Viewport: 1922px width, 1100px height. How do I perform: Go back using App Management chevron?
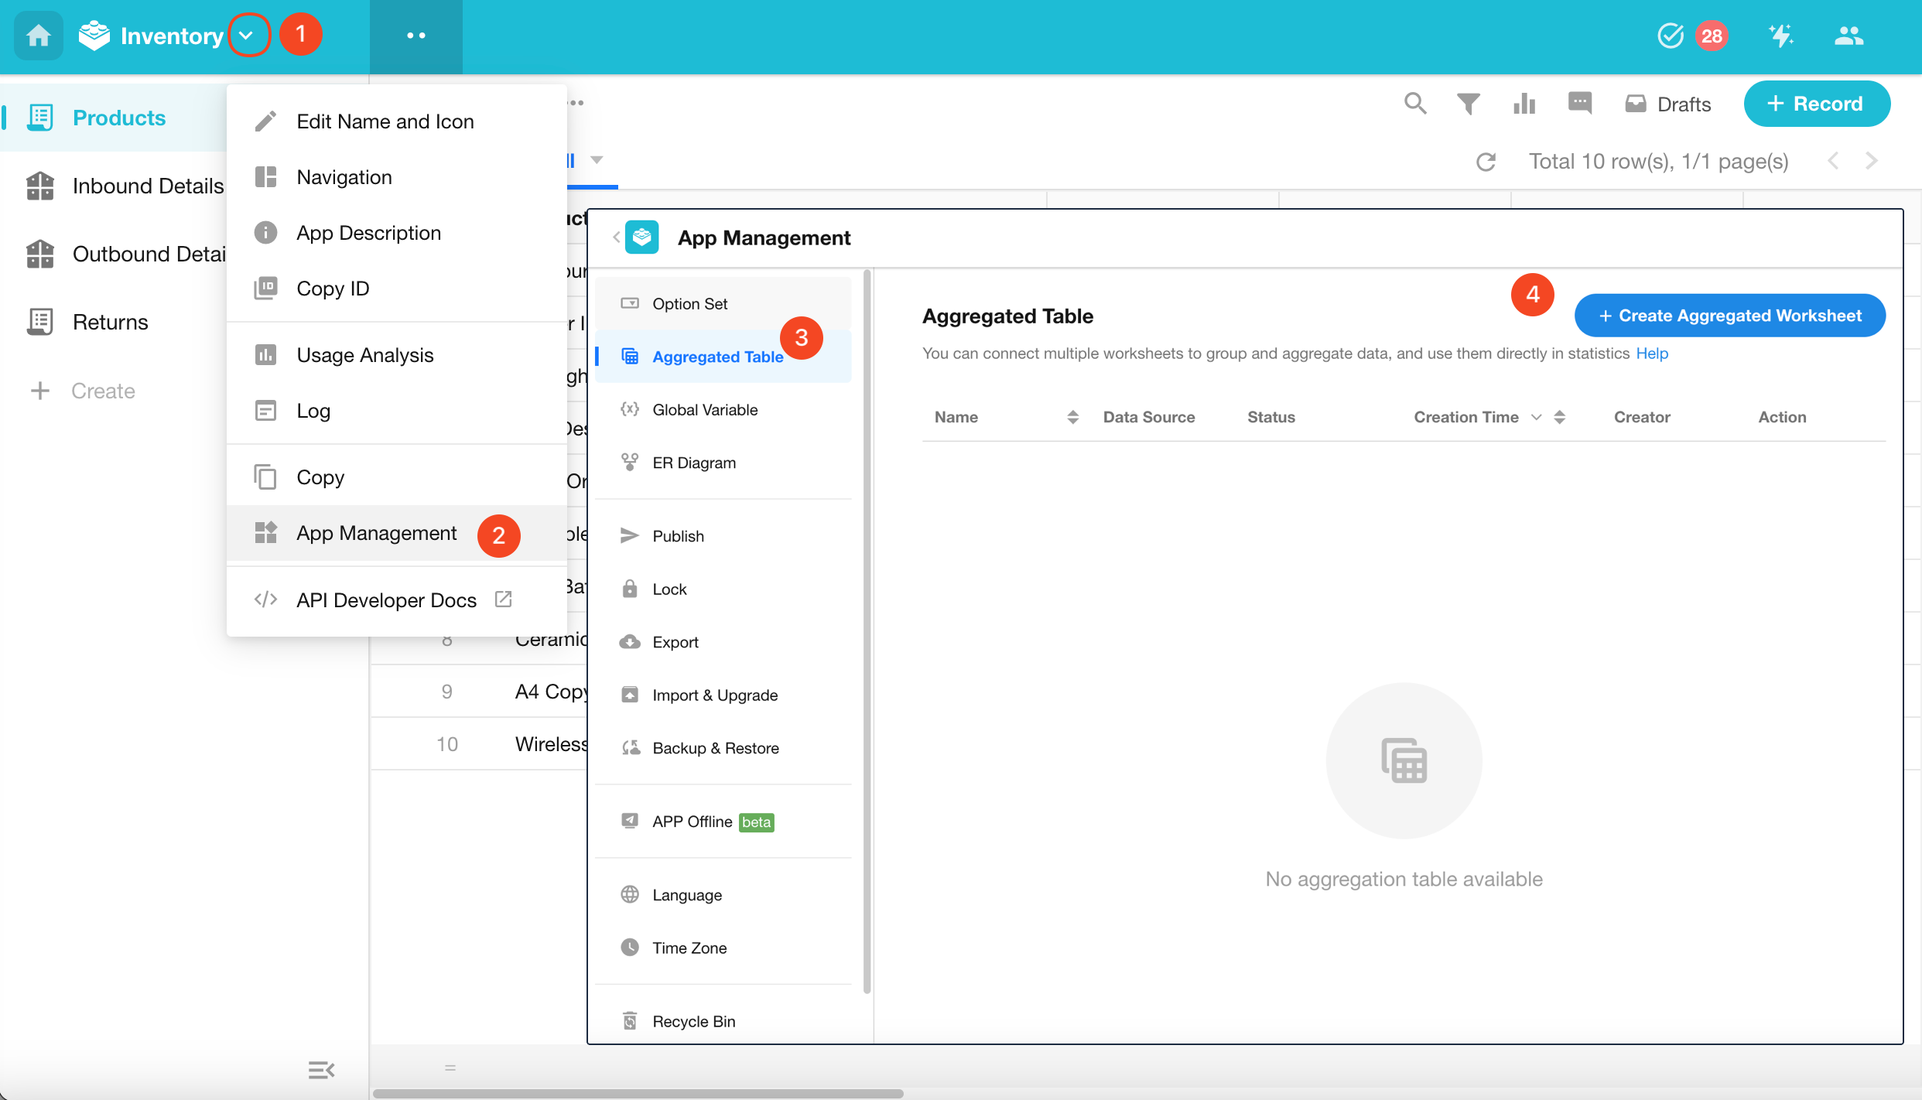coord(617,237)
